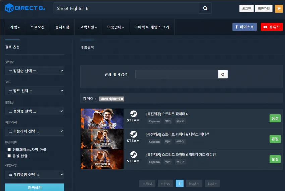This screenshot has width=285, height=191.
Task: Click 품절 button for 디럭스 에디션
Action: click(275, 139)
